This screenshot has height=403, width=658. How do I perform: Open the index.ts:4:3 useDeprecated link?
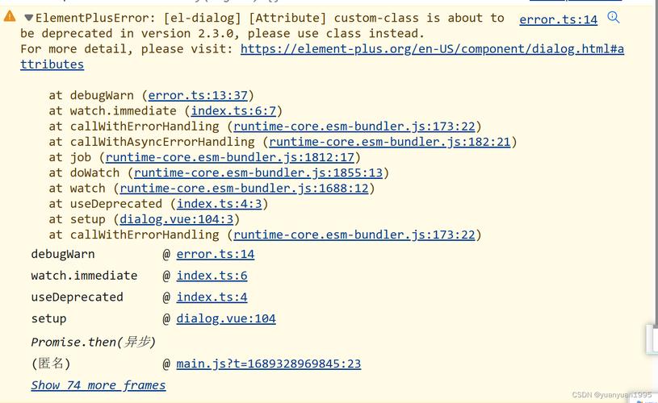click(220, 204)
